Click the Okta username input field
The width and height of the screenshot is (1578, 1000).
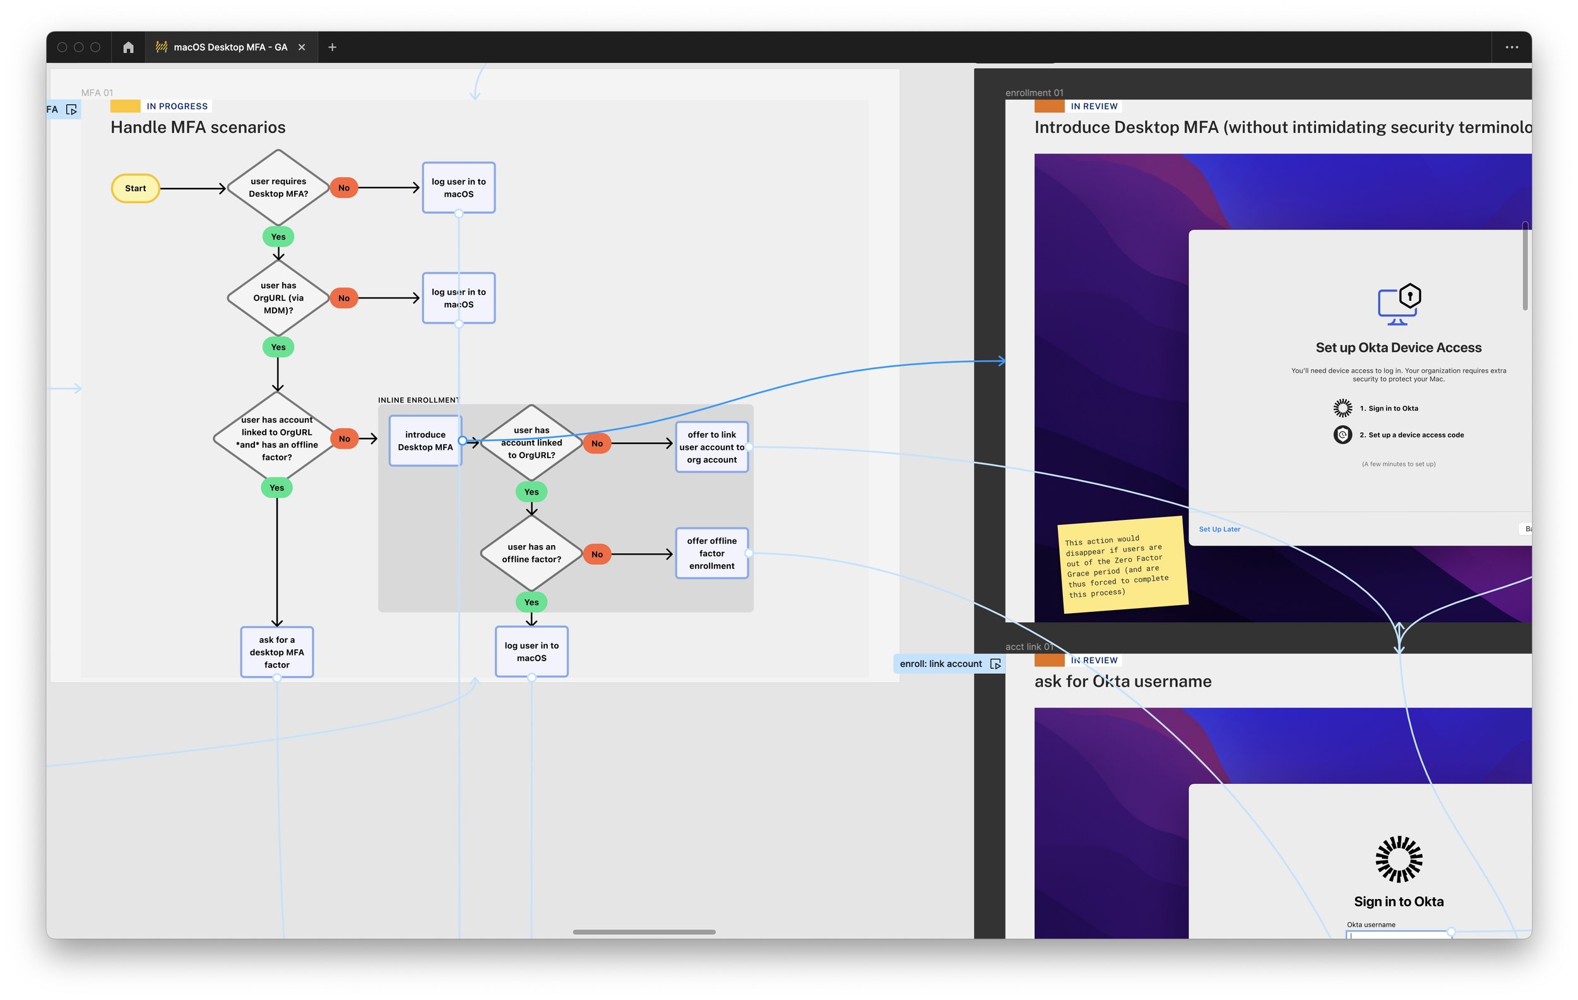(x=1399, y=934)
